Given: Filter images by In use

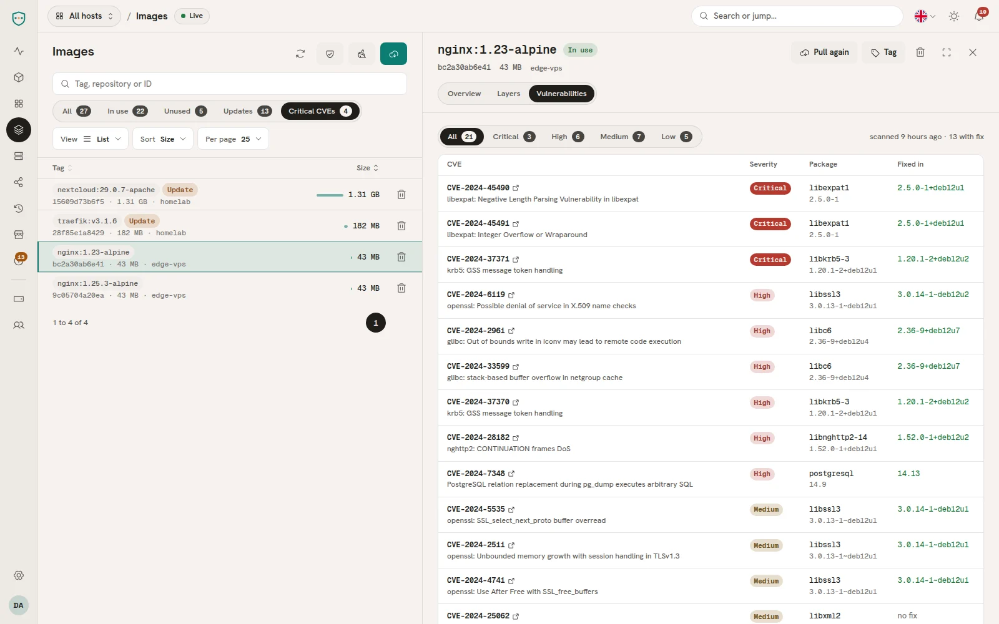Looking at the screenshot, I should coord(127,111).
